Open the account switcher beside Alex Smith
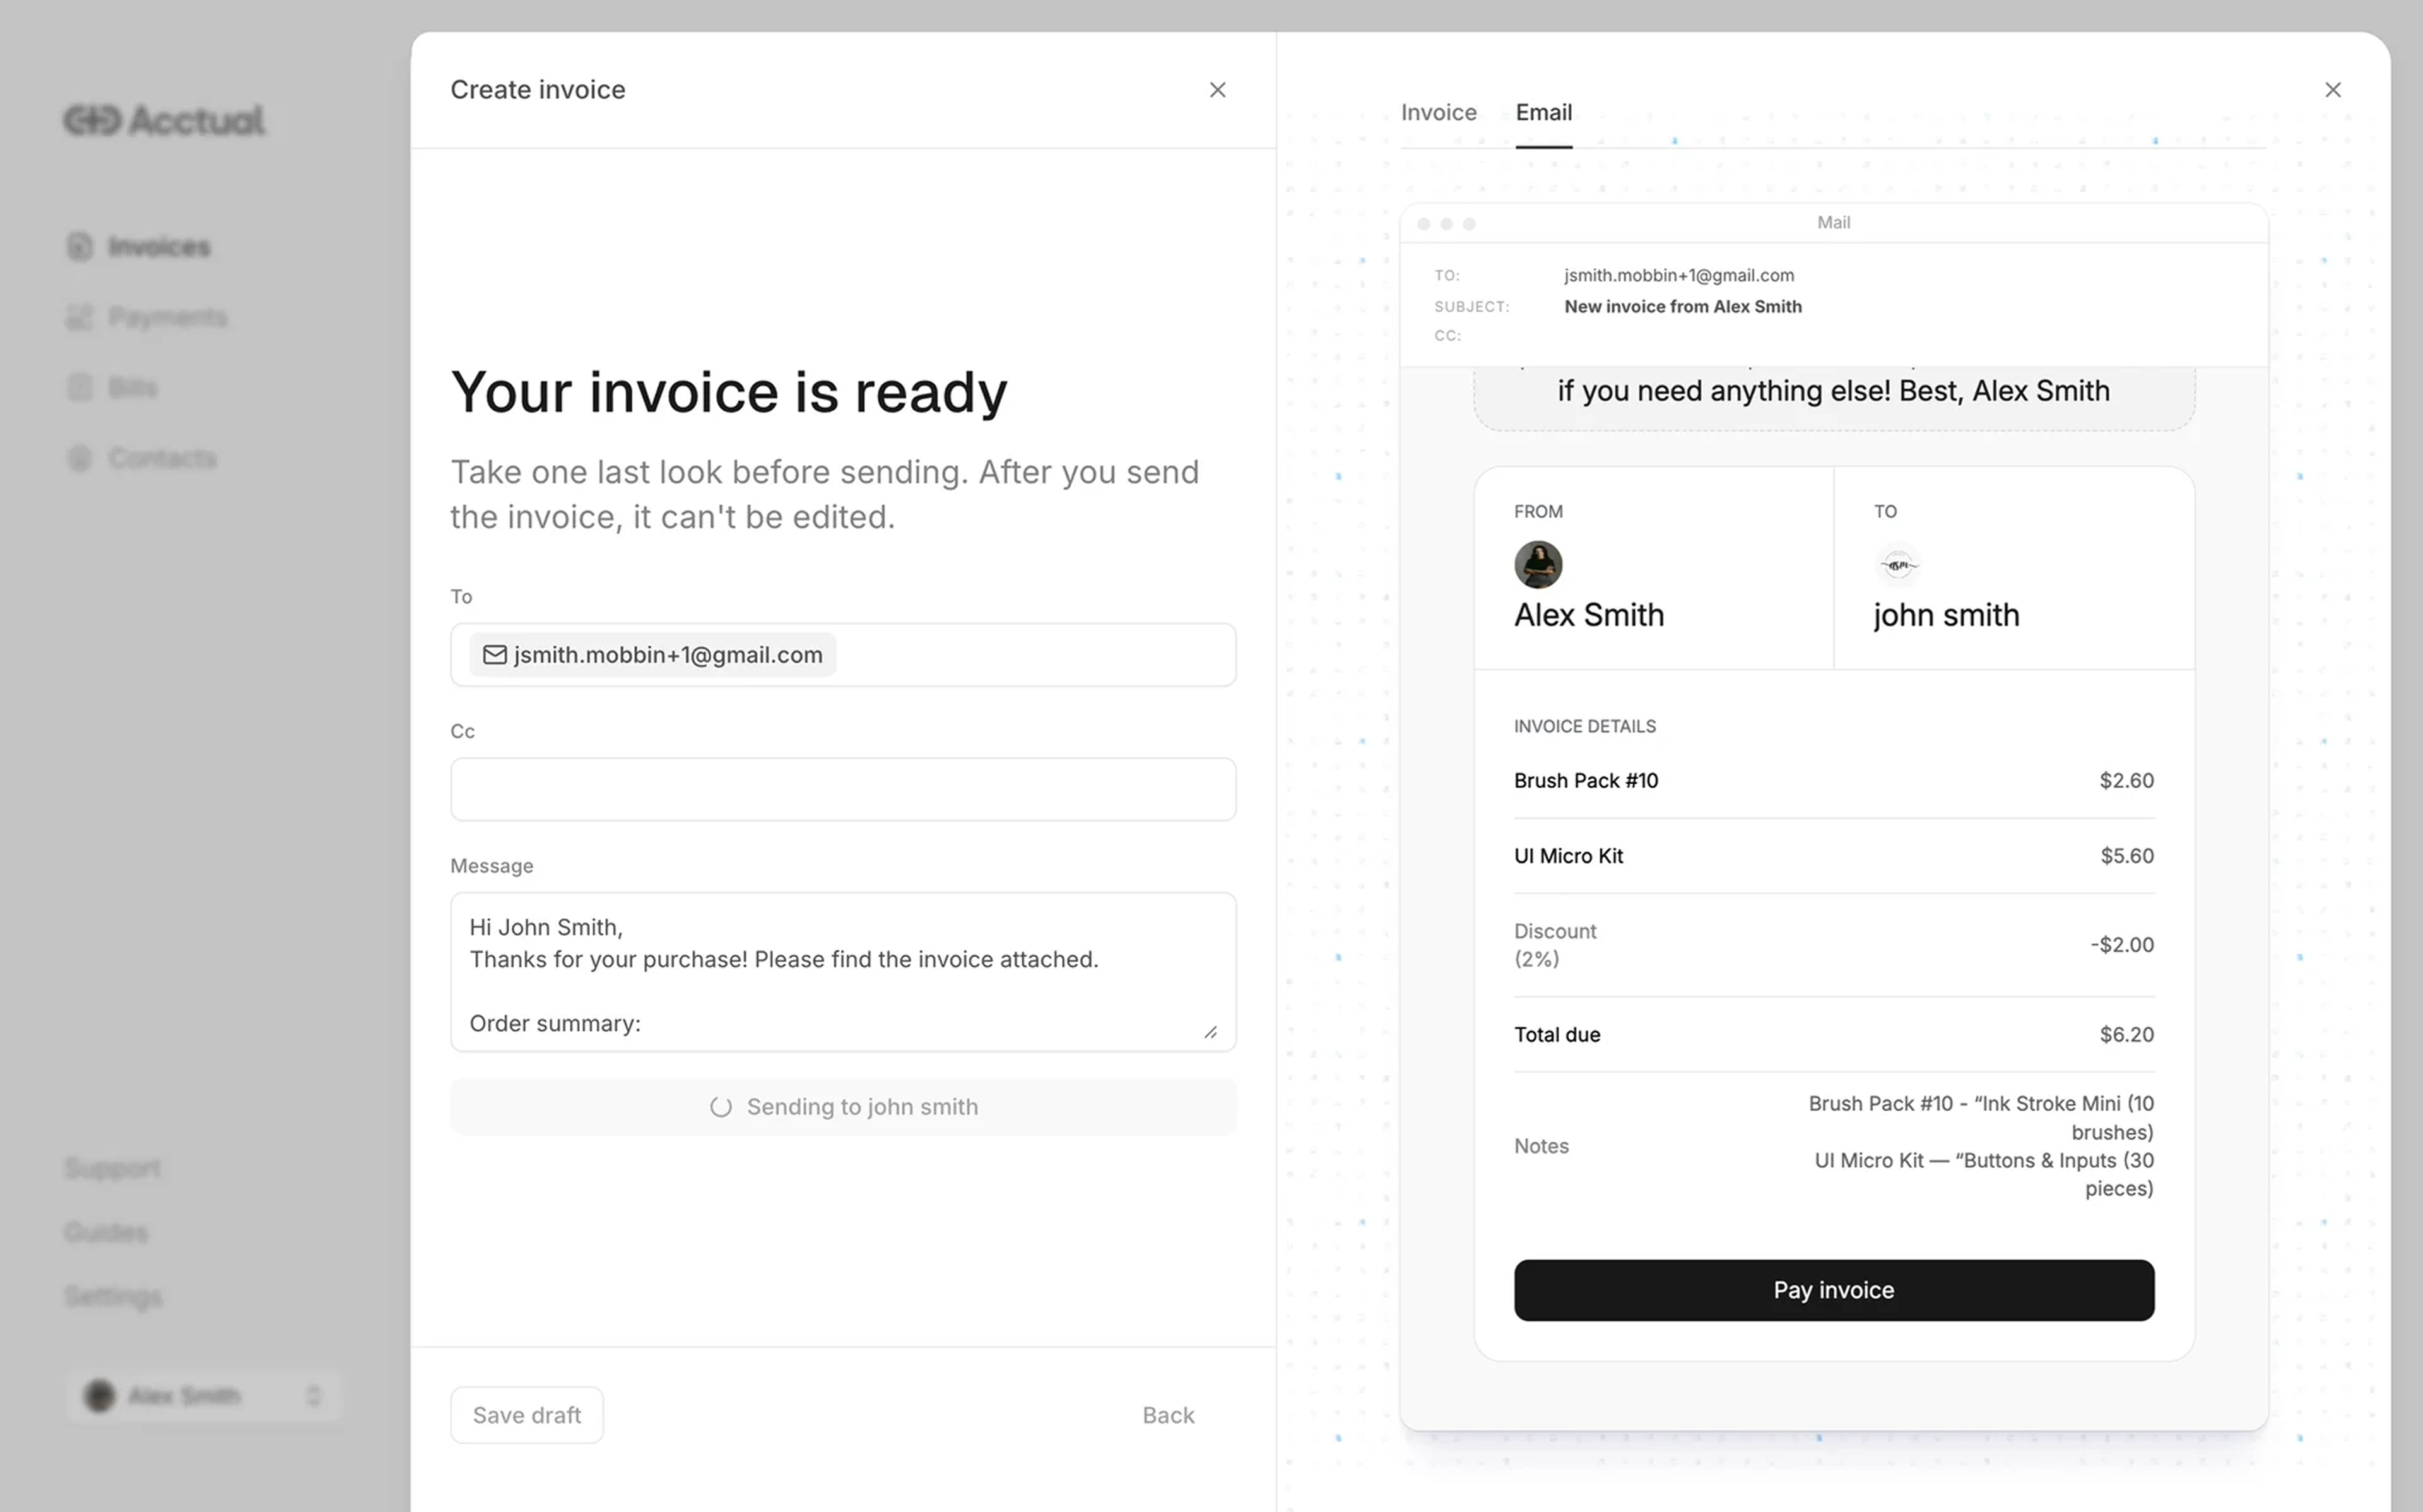 tap(313, 1396)
